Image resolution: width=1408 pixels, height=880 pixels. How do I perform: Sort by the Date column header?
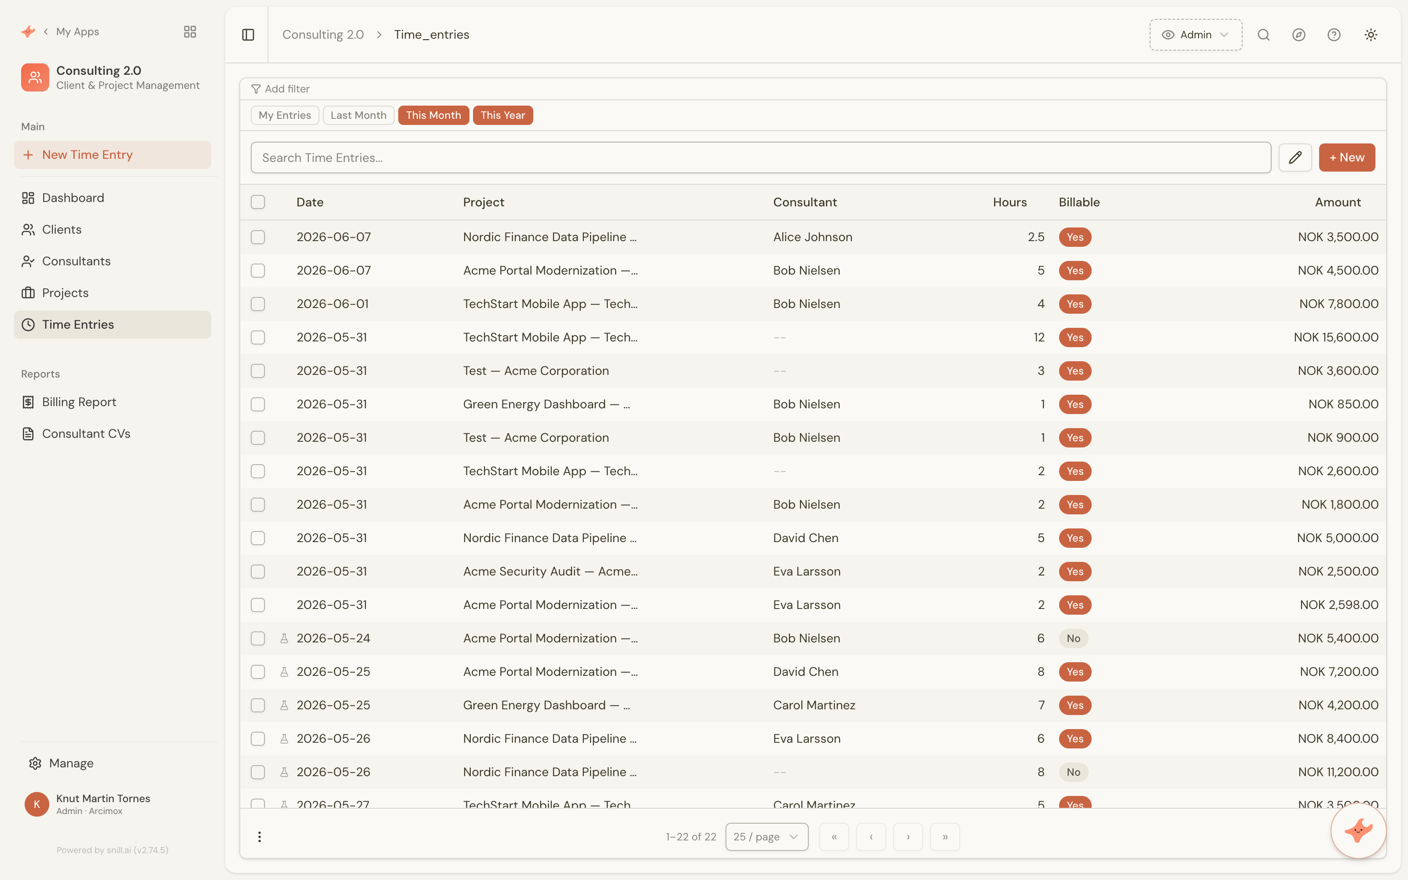click(309, 202)
